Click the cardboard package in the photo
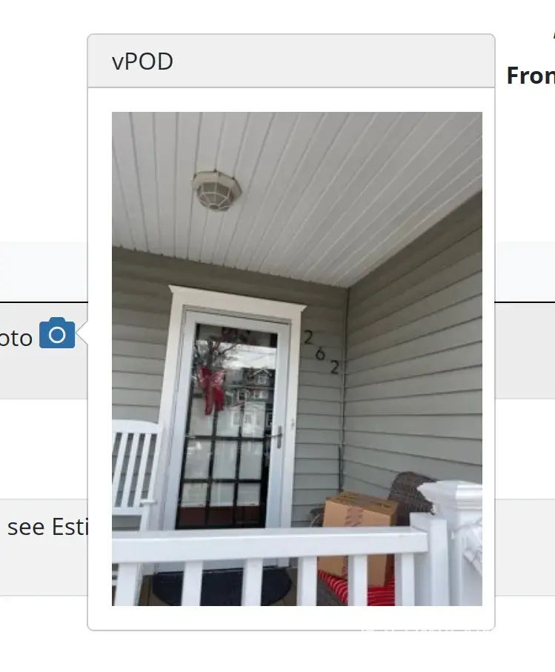 359,535
